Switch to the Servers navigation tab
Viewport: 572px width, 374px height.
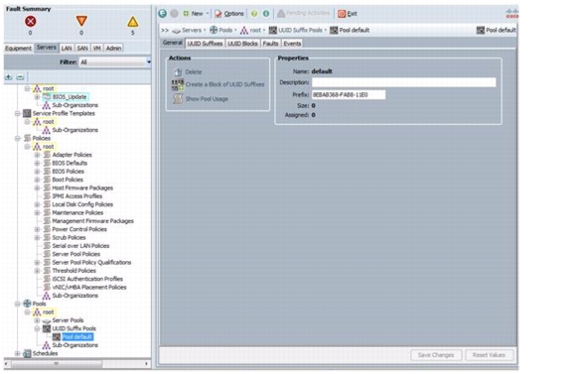[47, 48]
